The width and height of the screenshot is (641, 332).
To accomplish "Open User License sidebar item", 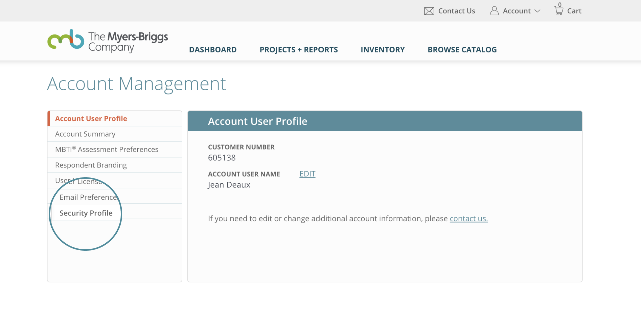I will (115, 181).
